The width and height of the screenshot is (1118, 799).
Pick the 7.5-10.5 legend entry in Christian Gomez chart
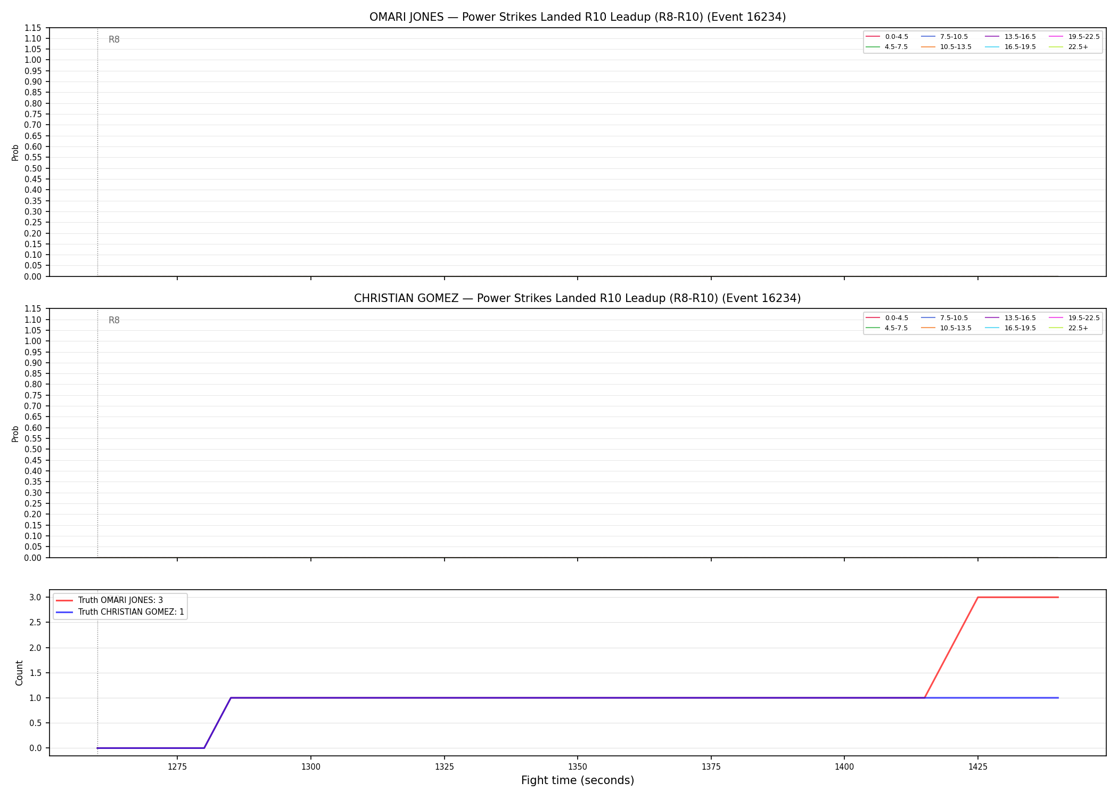point(945,318)
